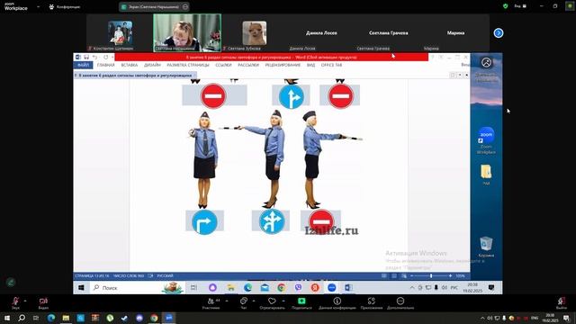Select the document tab about сигналы светофора
This screenshot has height=324, width=576.
point(135,75)
